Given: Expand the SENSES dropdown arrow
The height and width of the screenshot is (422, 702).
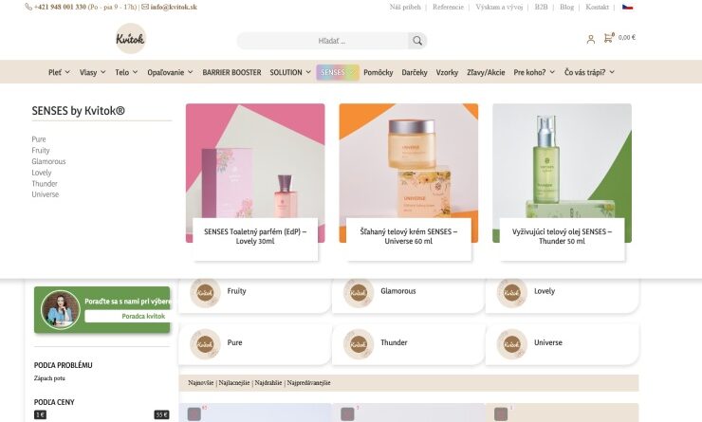Looking at the screenshot, I should (352, 72).
